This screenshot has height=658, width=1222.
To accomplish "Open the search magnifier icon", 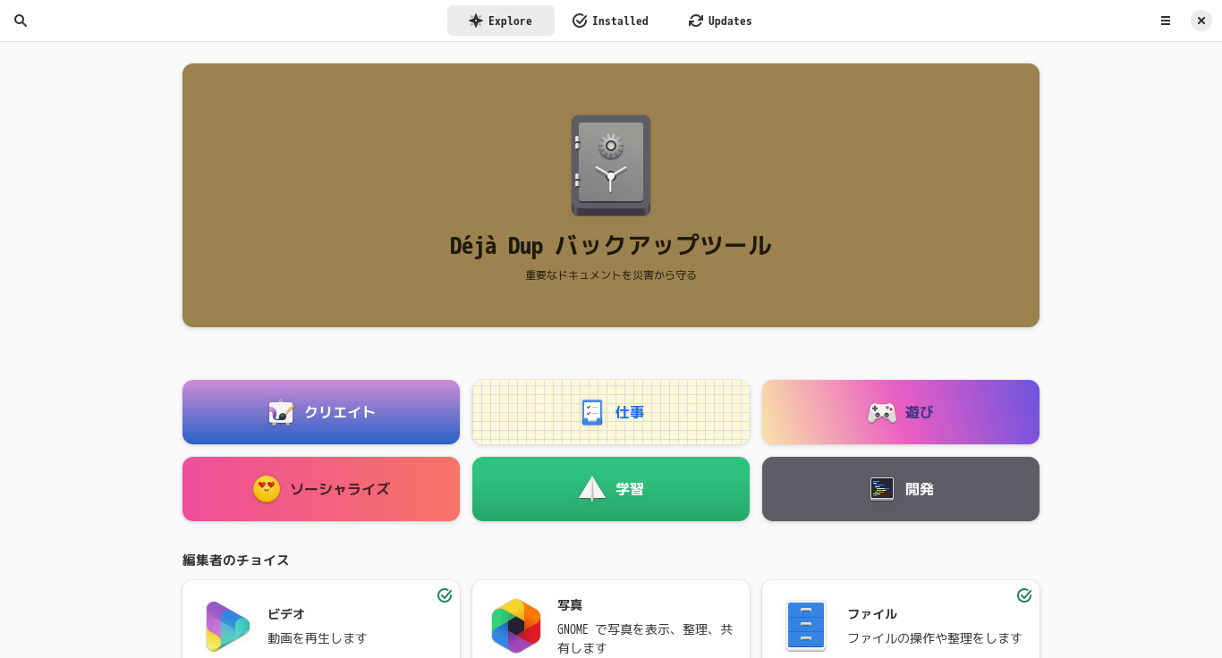I will [x=21, y=21].
